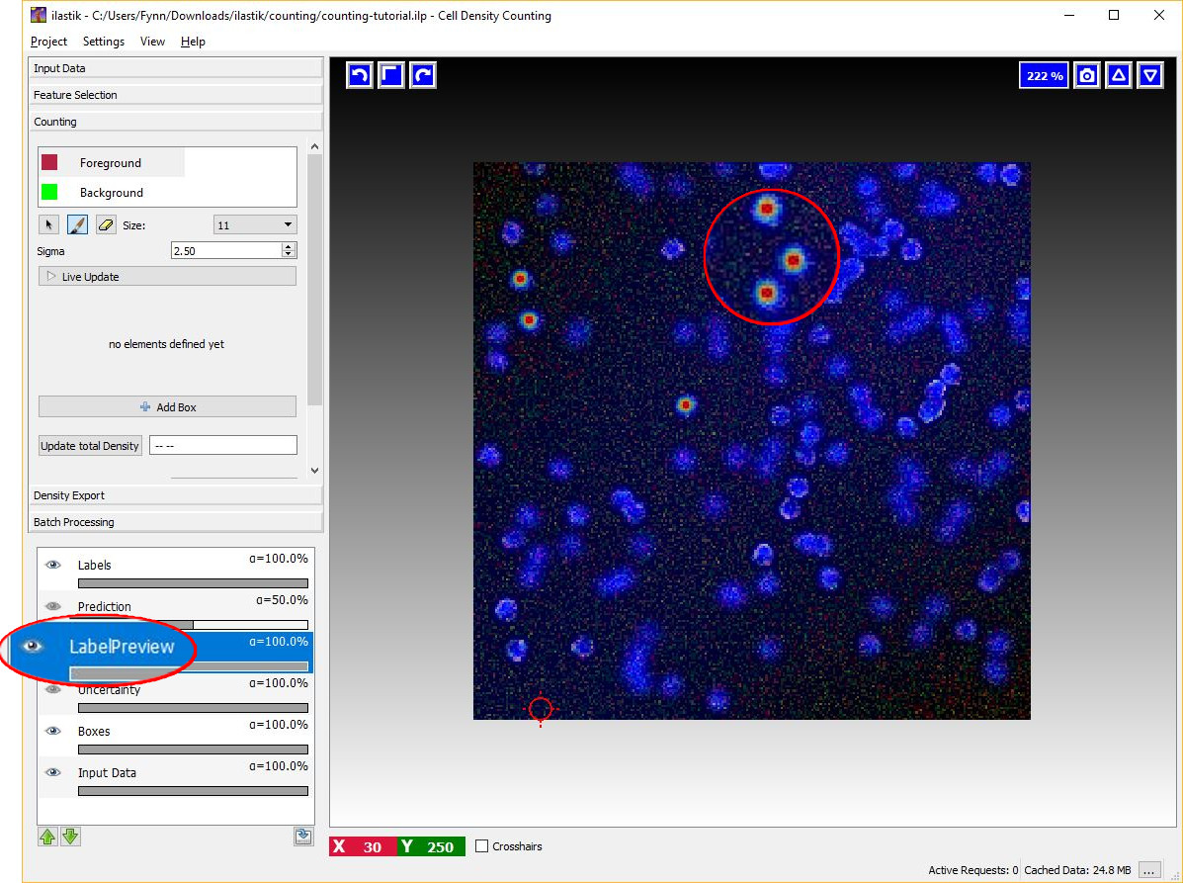Image resolution: width=1183 pixels, height=883 pixels.
Task: Click the Counting panel scroll up arrow
Action: (x=314, y=146)
